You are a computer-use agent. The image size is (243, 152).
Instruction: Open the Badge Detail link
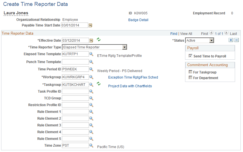(138, 20)
